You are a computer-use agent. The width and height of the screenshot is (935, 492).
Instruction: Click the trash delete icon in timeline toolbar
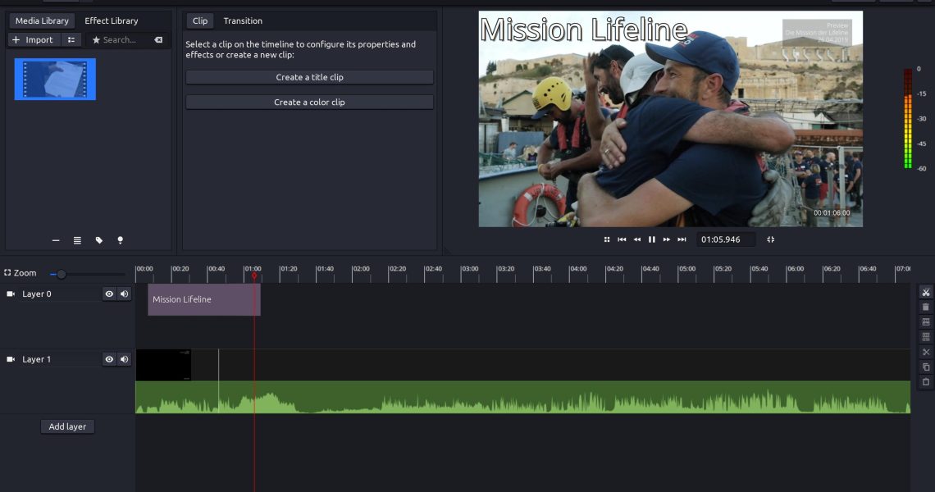click(x=926, y=307)
